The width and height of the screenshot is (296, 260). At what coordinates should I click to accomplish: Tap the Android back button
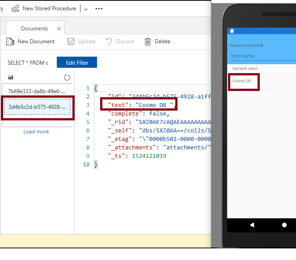coord(252,225)
